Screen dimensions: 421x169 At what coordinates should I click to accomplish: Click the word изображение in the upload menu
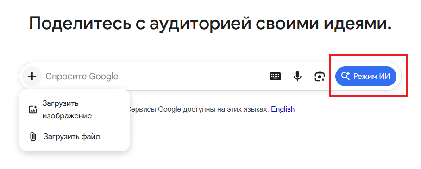[x=67, y=116]
